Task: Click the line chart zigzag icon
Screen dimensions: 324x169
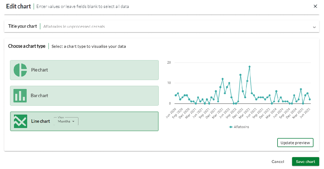Action: click(x=20, y=121)
